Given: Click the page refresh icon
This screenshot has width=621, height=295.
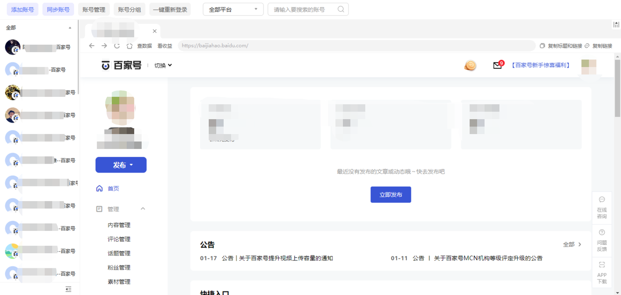Looking at the screenshot, I should (117, 45).
